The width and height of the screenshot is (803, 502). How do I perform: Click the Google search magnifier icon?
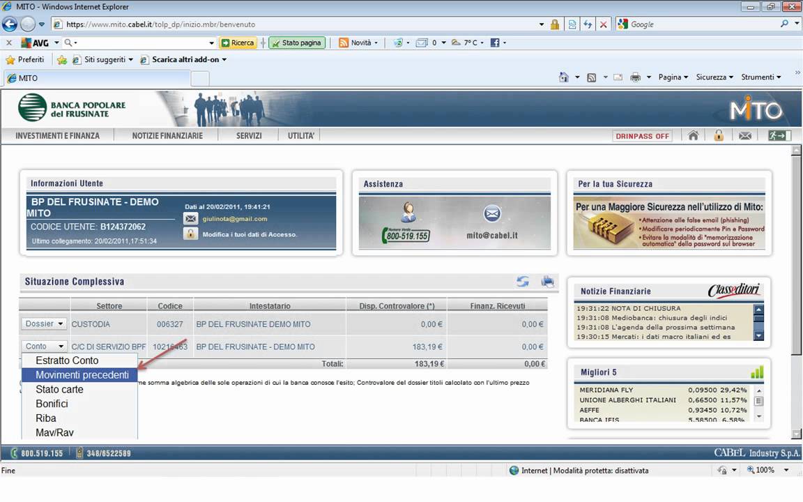coord(784,24)
